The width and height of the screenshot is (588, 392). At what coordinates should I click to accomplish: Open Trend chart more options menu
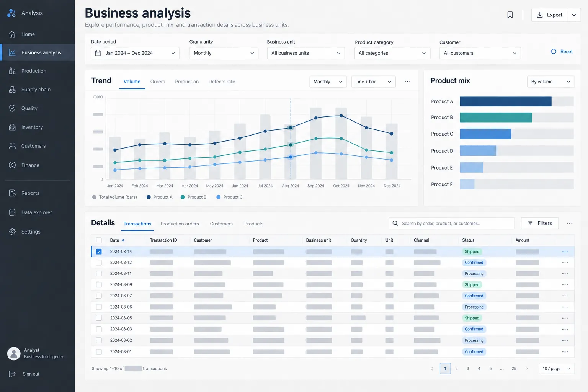click(407, 82)
